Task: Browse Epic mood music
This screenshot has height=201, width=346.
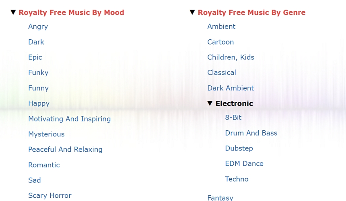Action: (x=35, y=57)
